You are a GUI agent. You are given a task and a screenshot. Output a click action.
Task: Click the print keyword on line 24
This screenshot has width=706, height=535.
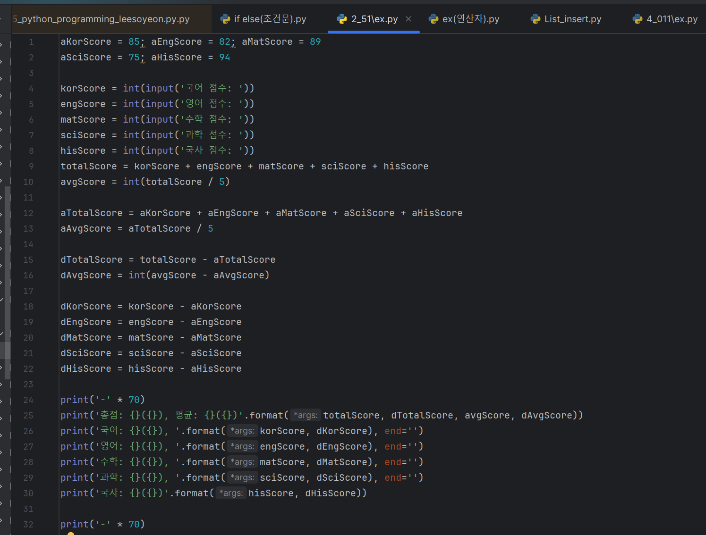[x=75, y=400]
